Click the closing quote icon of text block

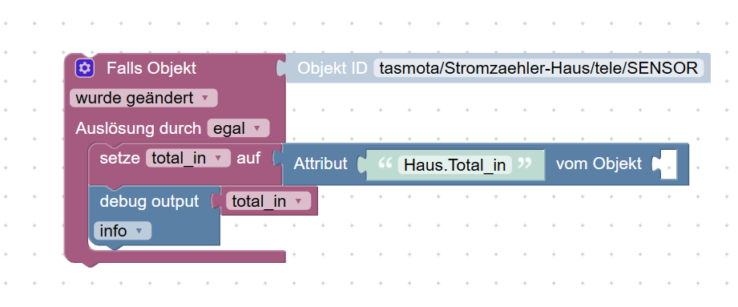pos(524,164)
